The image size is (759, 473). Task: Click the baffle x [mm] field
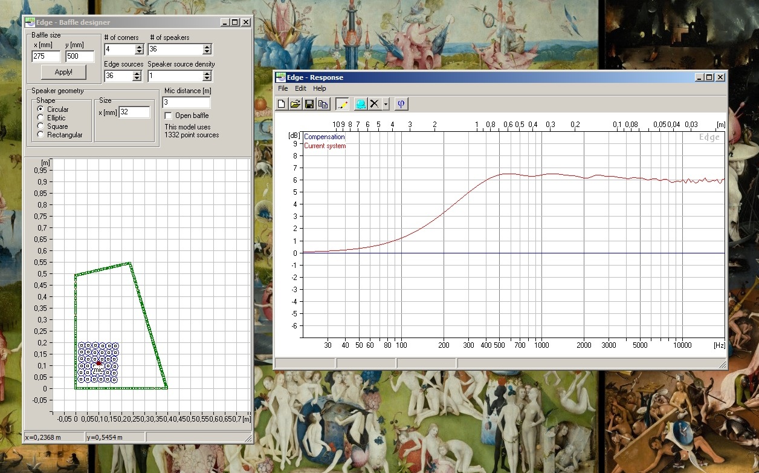46,56
